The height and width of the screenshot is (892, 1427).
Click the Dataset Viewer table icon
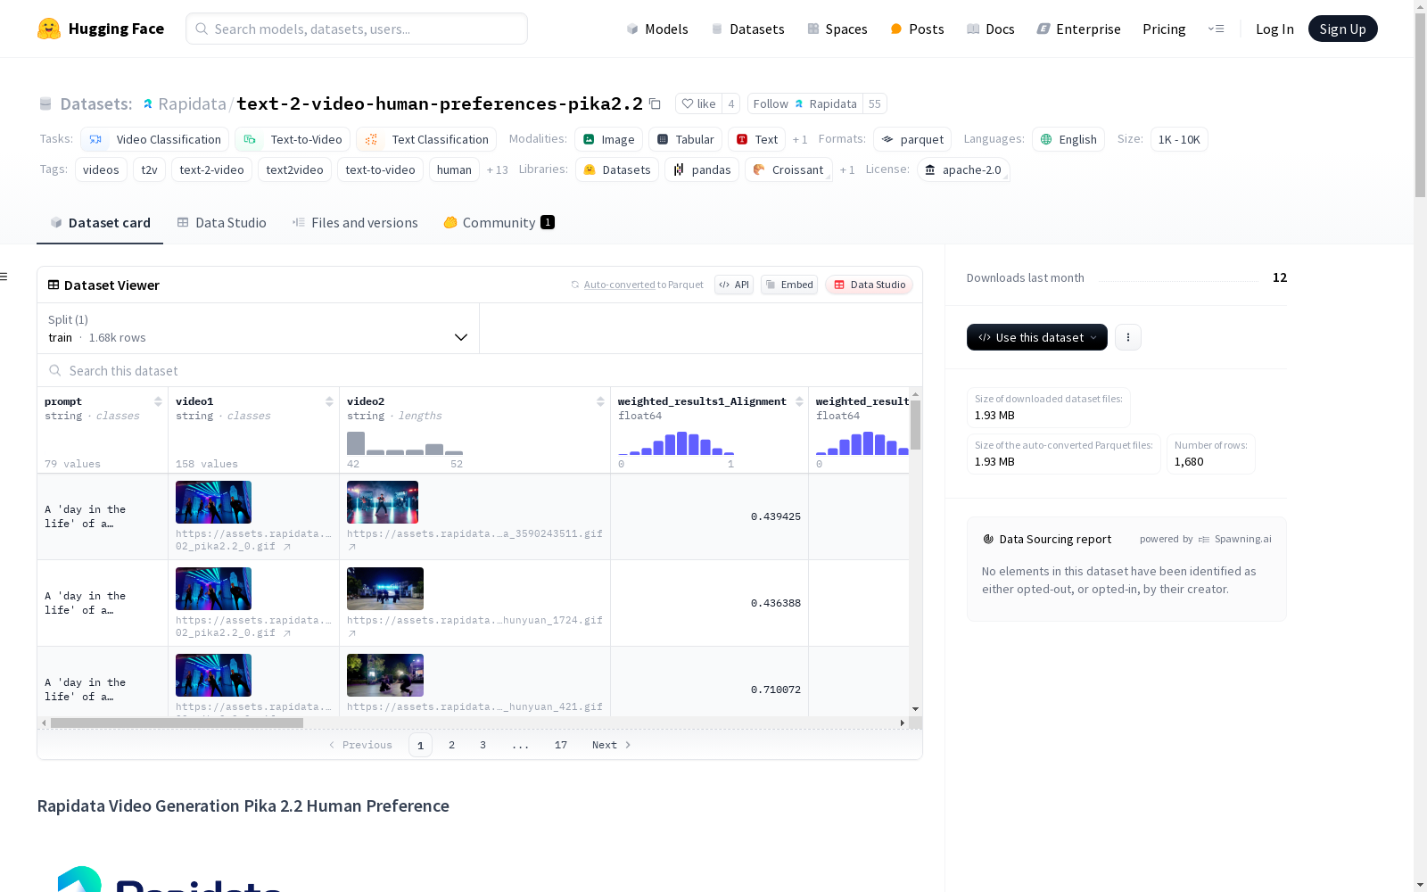pos(54,285)
